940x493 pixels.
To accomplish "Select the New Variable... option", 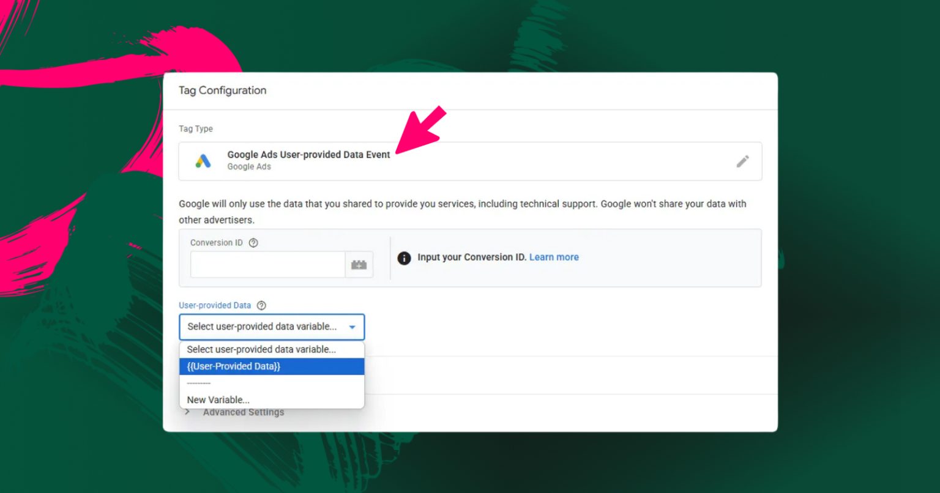I will coord(272,400).
